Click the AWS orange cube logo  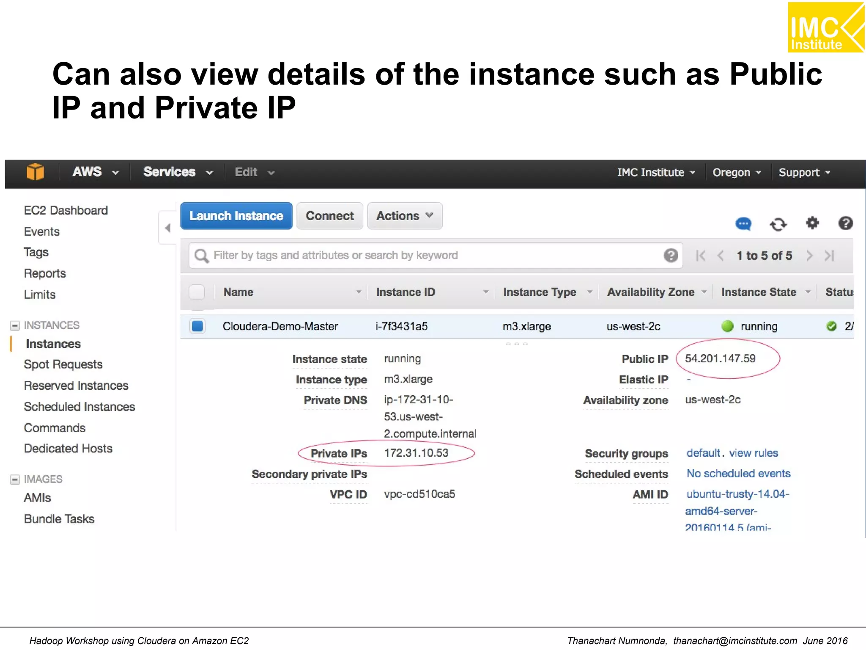[x=35, y=172]
